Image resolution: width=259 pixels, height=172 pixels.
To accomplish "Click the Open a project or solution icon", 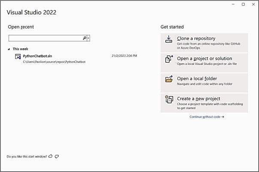I will 169,59.
